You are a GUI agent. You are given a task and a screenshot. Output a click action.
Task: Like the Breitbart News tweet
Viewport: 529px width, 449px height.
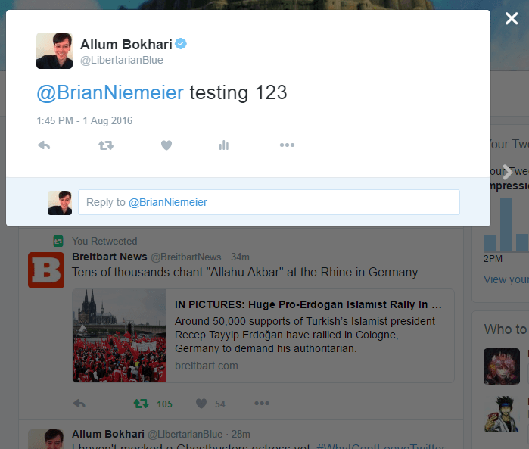coord(201,404)
